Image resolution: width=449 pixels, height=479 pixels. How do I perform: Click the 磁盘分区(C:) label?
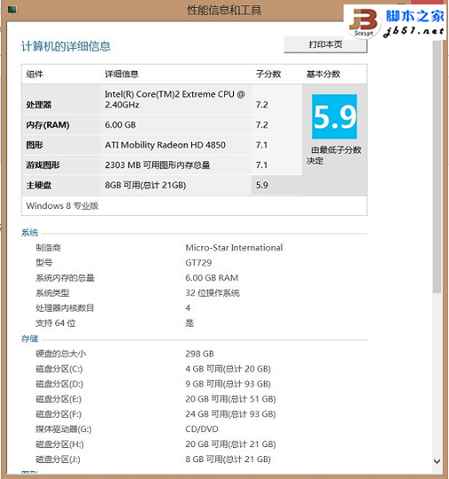click(x=59, y=369)
